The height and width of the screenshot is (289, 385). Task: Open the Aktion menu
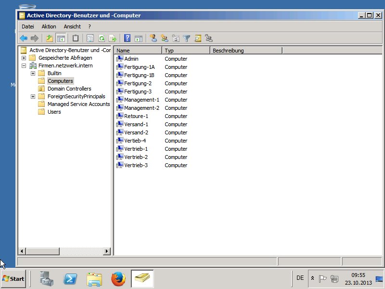(x=49, y=26)
